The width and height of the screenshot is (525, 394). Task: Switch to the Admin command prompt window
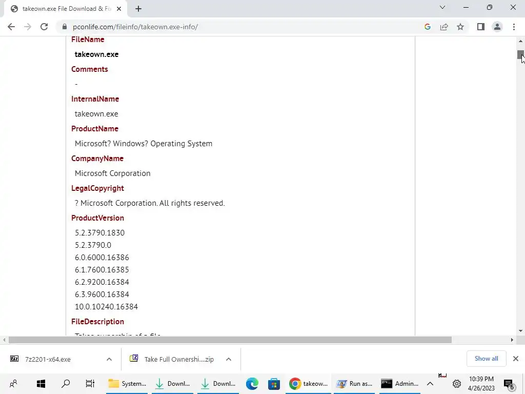(x=400, y=384)
